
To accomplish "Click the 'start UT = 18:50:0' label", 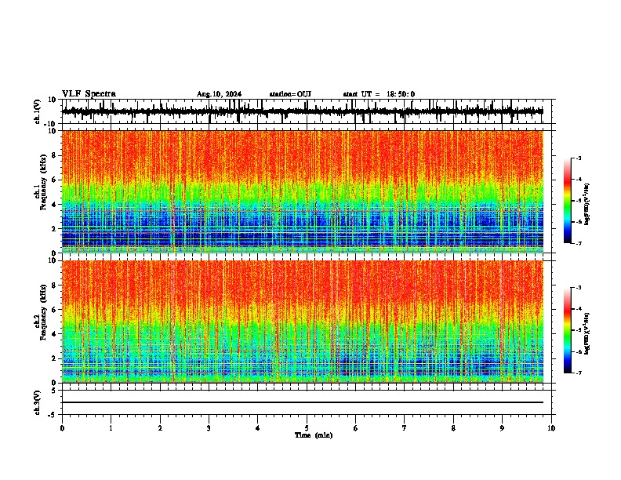I will coord(379,94).
